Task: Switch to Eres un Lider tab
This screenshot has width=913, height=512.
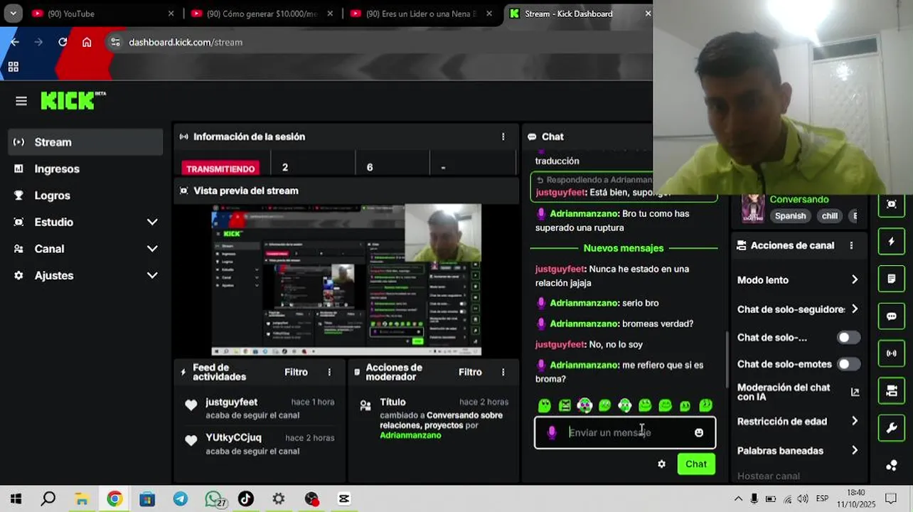Action: (x=421, y=14)
